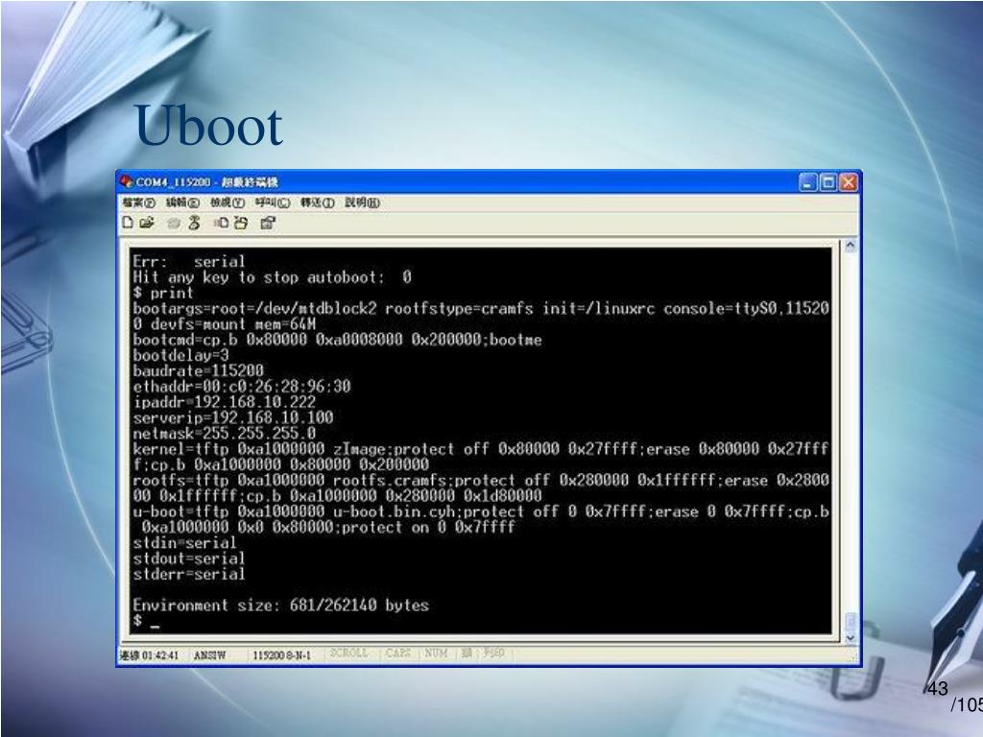Click the 'stdin=serial' line
This screenshot has height=737, width=983.
click(184, 543)
